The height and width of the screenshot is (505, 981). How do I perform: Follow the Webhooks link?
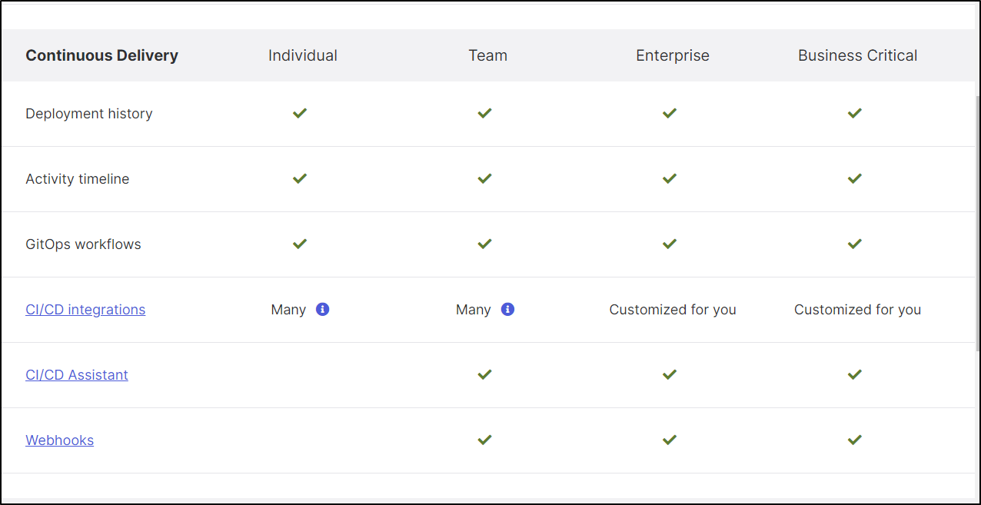pyautogui.click(x=60, y=440)
